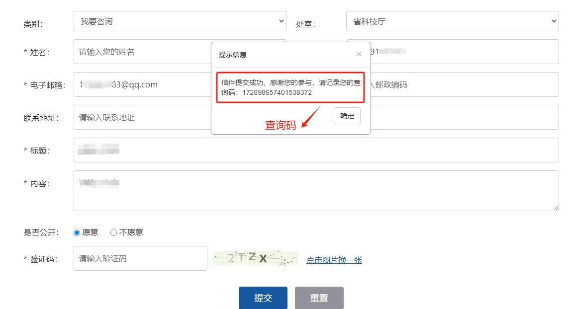Click the captcha image to refresh it

(255, 258)
